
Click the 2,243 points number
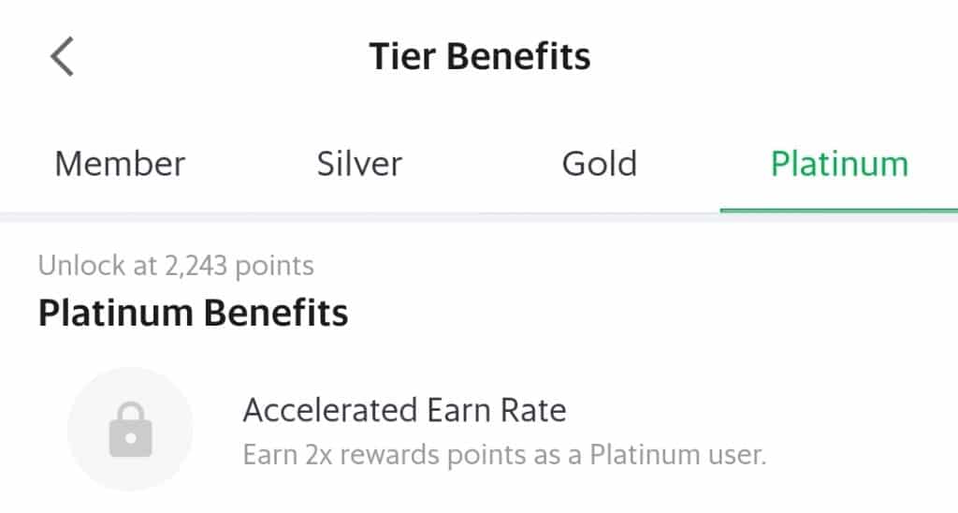click(x=196, y=266)
